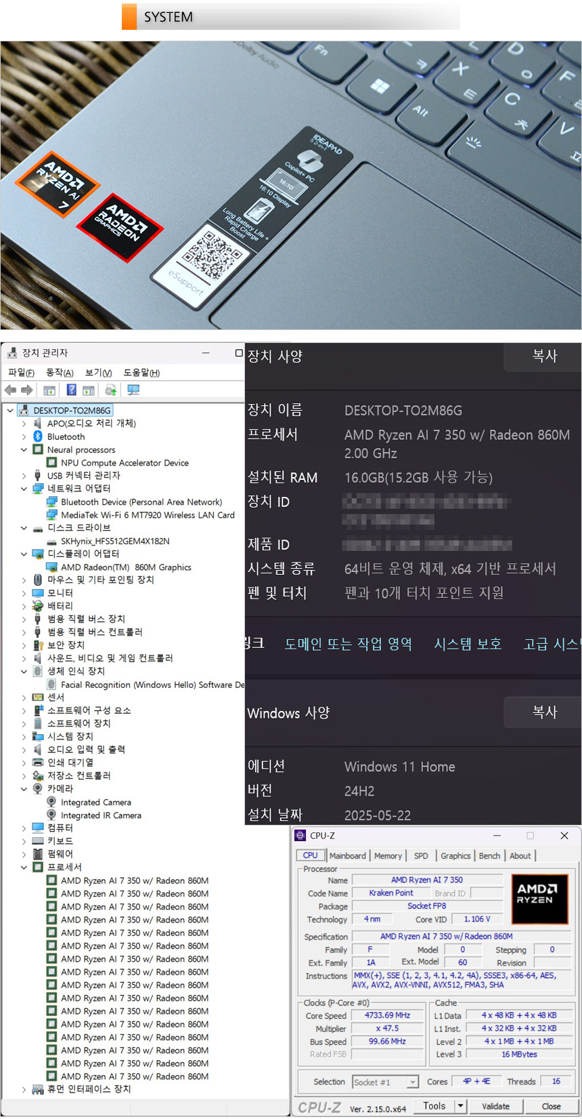582x1119 pixels.
Task: Expand the 배터리 (Battery) category
Action: 24,606
